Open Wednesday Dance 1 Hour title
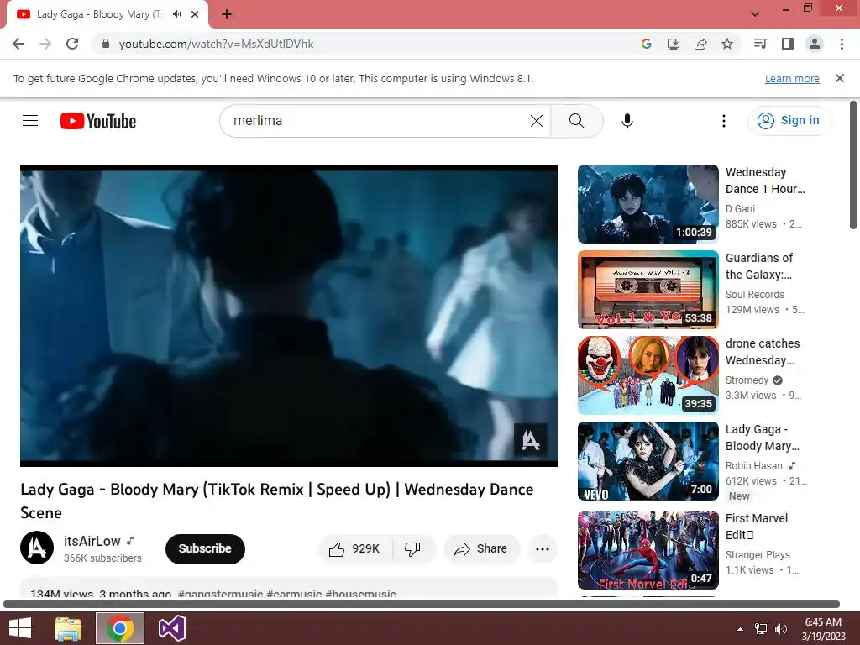 coord(765,181)
